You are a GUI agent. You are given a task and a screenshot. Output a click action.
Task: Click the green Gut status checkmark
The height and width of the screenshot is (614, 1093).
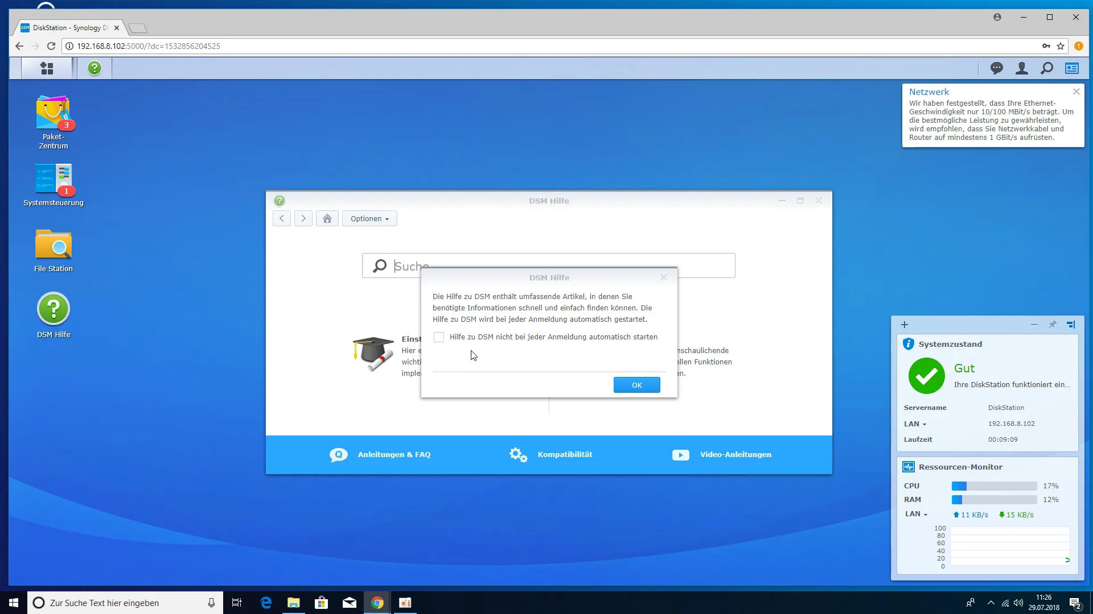pyautogui.click(x=926, y=376)
